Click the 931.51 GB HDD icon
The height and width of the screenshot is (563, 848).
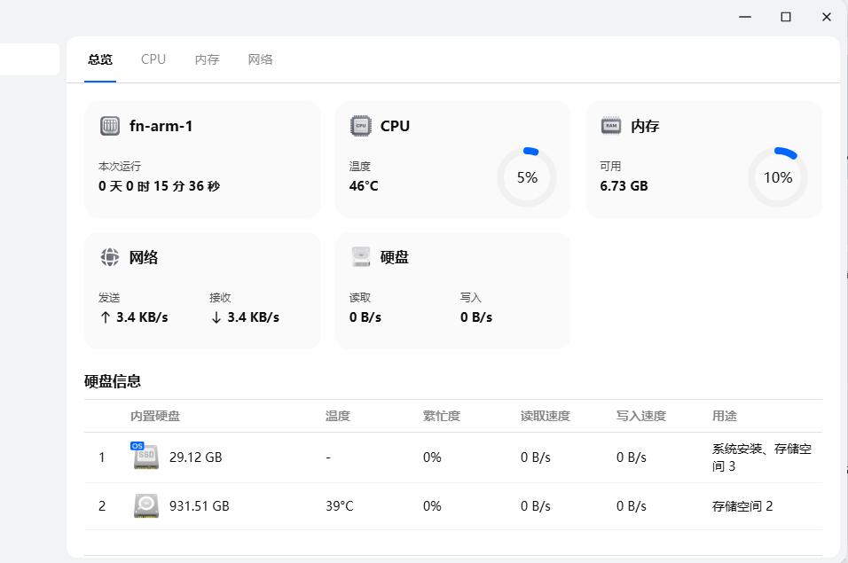pos(145,505)
